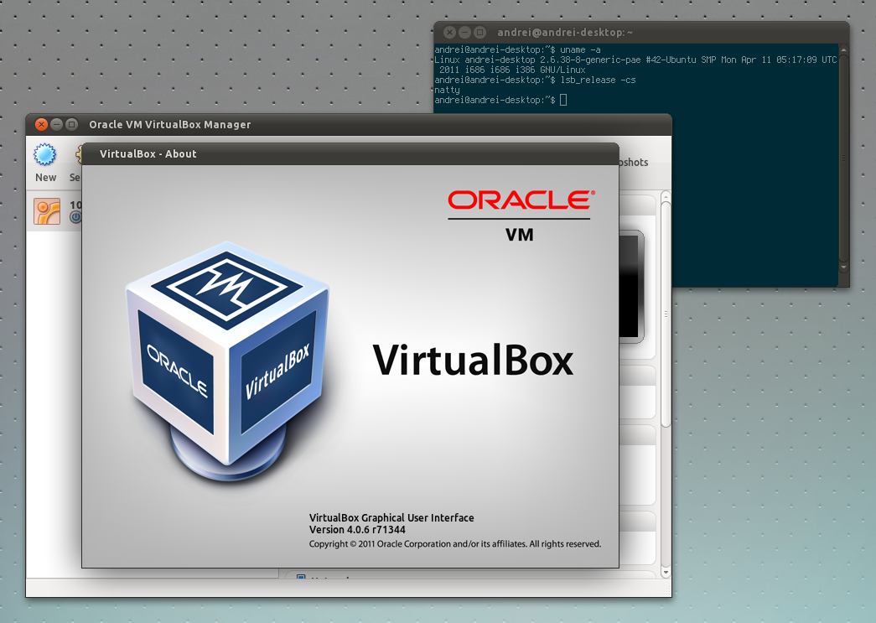Select the virtual machine entry icon in the VM list
The image size is (876, 623).
[x=47, y=211]
